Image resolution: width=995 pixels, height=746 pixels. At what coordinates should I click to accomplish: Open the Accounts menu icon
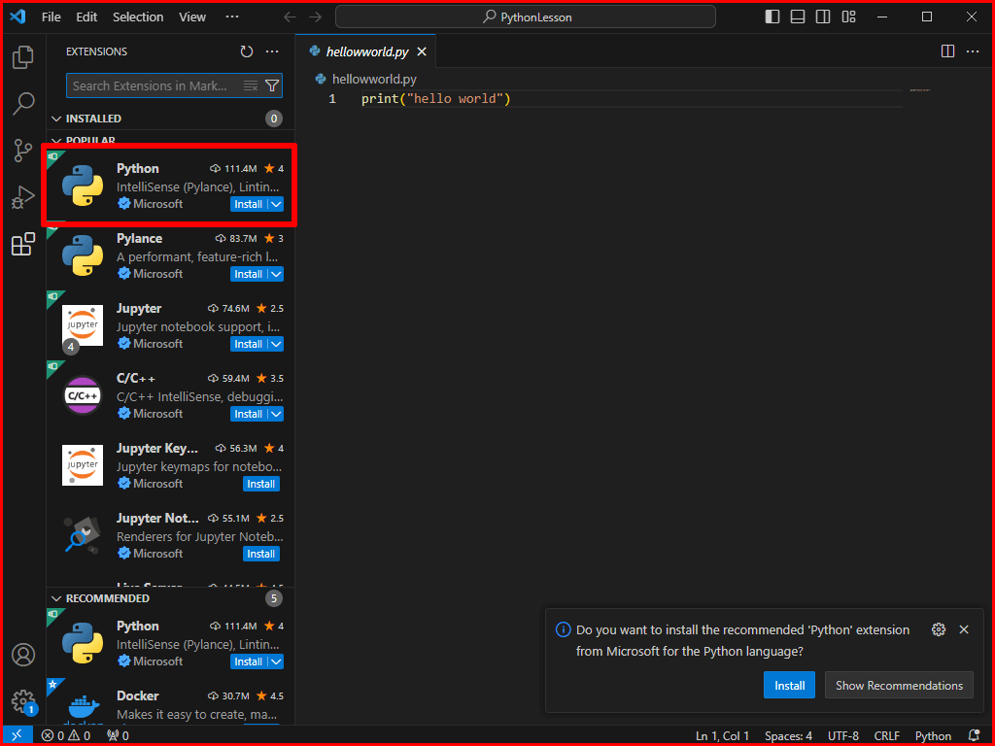23,655
